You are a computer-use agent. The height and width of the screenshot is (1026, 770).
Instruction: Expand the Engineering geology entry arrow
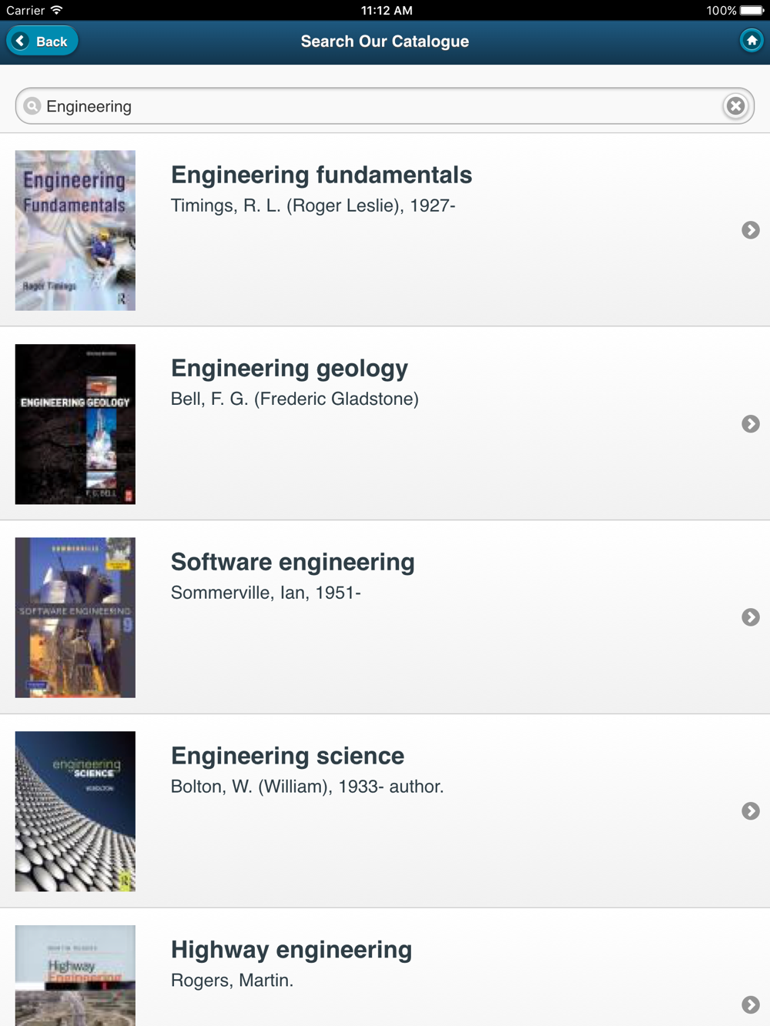pos(751,424)
